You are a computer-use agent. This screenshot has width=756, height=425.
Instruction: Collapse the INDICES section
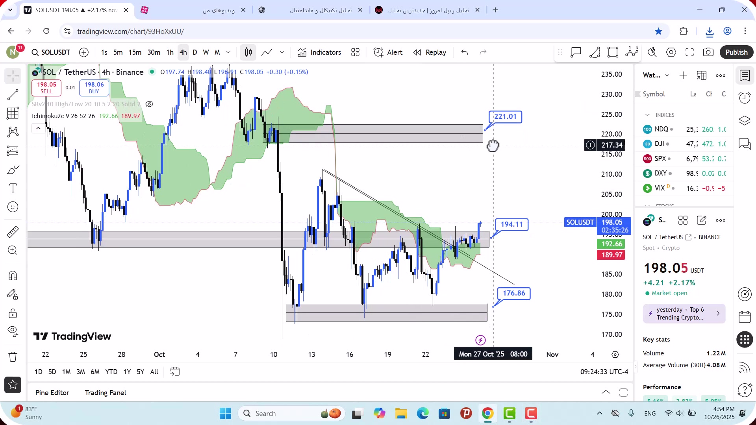[x=647, y=115]
